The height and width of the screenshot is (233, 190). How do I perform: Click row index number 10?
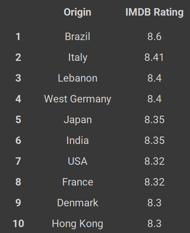point(18,224)
